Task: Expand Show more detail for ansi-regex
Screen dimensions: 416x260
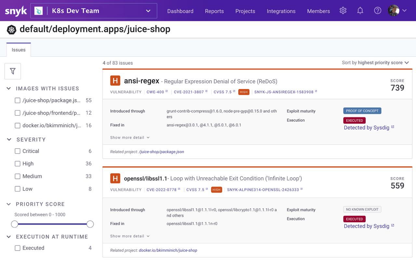Action: tap(130, 137)
